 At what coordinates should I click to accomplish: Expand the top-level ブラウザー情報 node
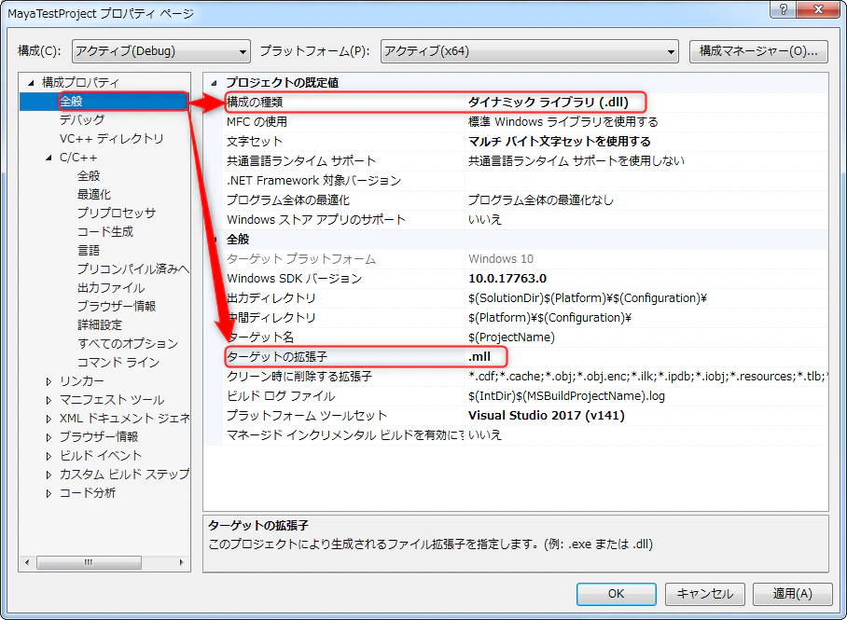click(49, 437)
